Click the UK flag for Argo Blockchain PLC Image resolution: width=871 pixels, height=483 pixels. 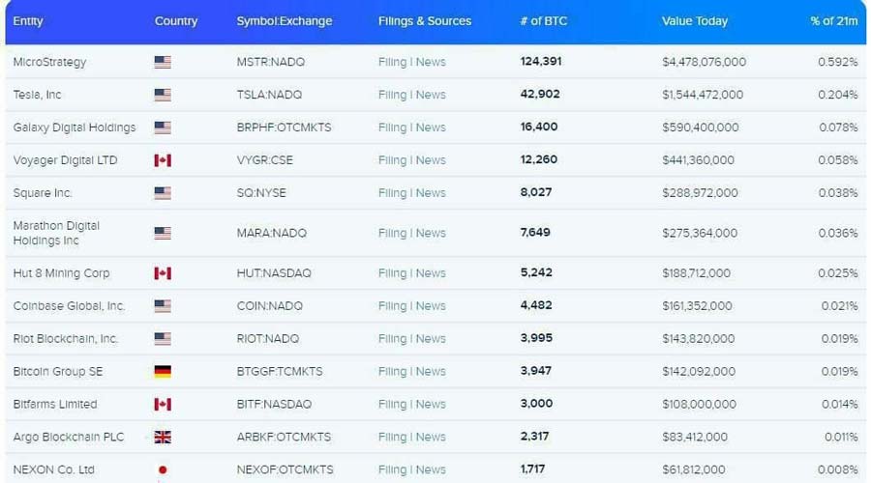tap(163, 438)
